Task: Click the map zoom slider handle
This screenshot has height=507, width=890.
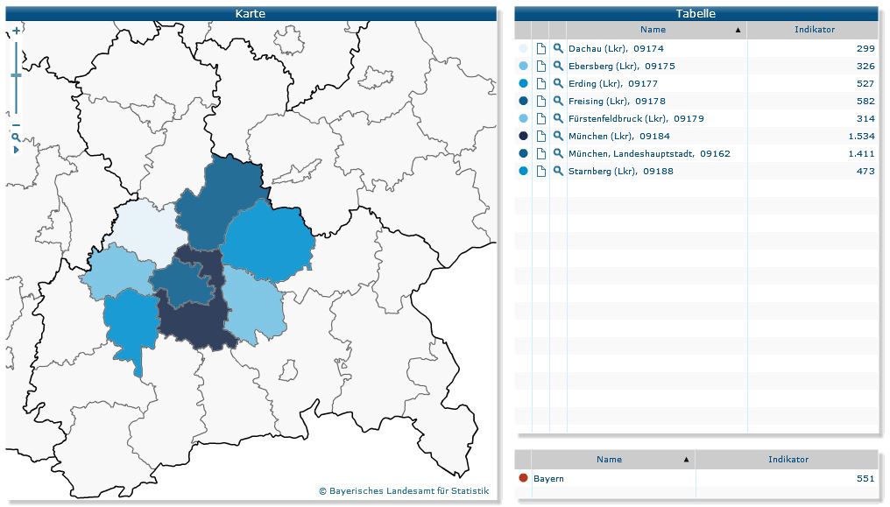Action: (16, 76)
